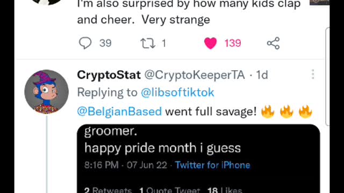The width and height of the screenshot is (344, 193).
Task: Open CryptoStat's wizard monkey avatar
Action: (x=47, y=92)
